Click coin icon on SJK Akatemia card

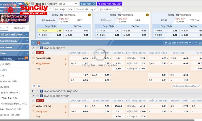tap(89, 15)
